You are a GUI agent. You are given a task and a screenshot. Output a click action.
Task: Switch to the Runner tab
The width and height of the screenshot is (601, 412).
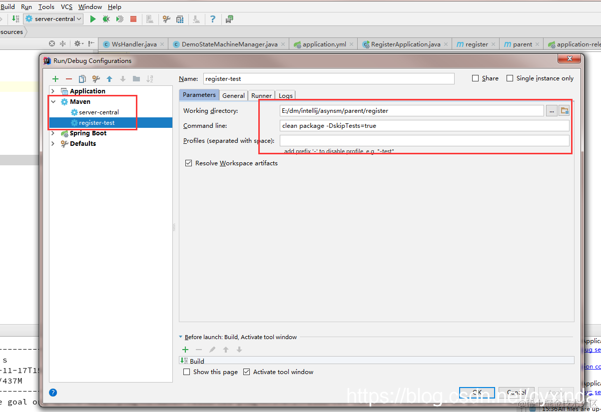[x=261, y=95]
